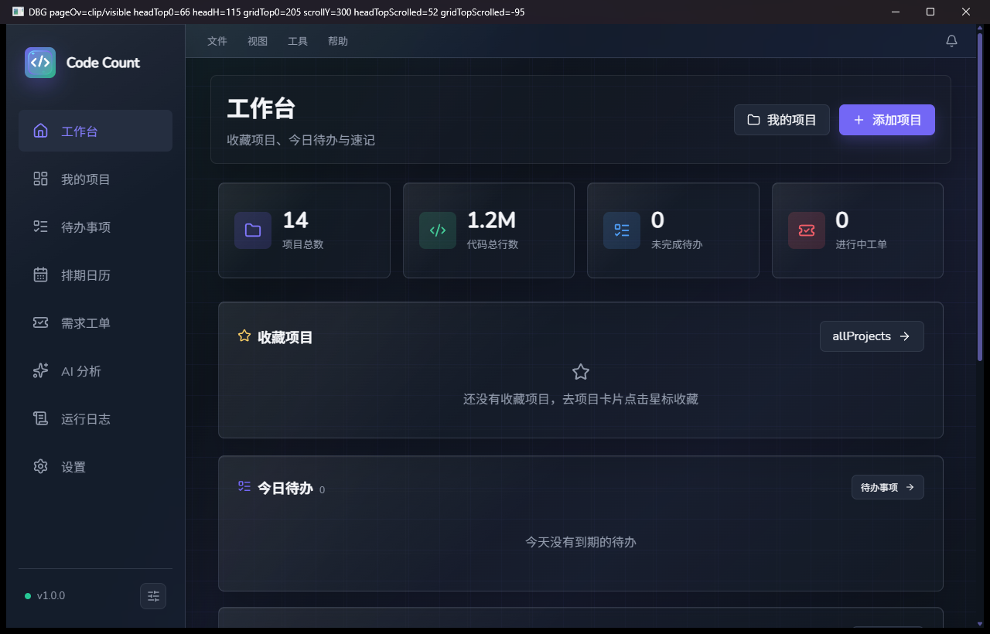Click the 未完成待办 label
Screen dimensions: 990x634
pyautogui.click(x=677, y=244)
